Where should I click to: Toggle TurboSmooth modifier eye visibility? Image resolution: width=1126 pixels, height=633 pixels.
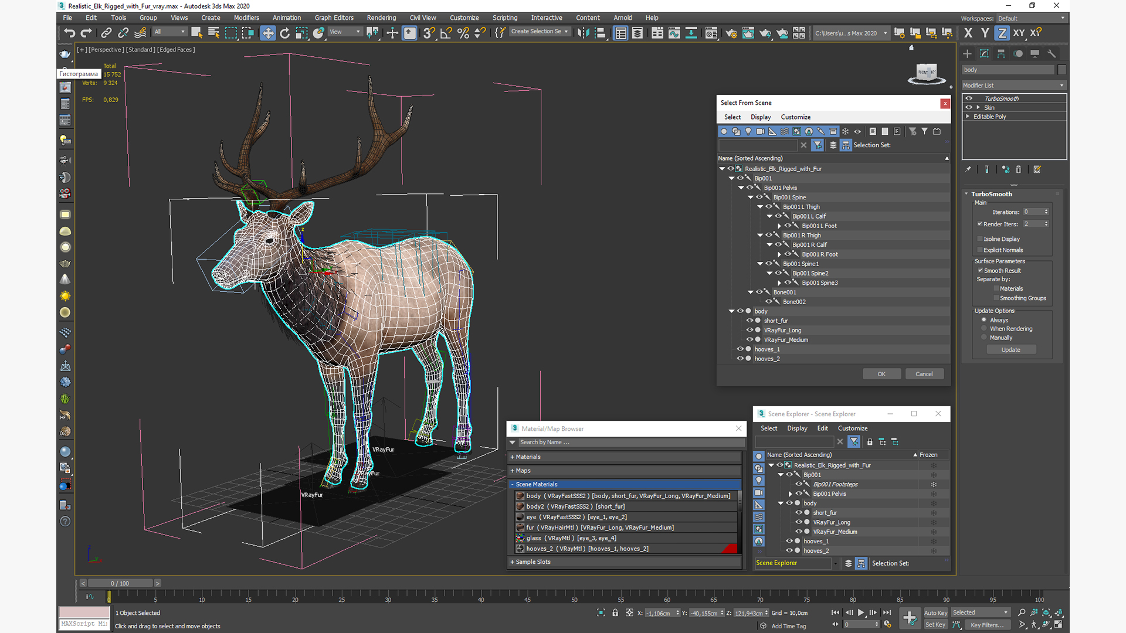point(969,98)
